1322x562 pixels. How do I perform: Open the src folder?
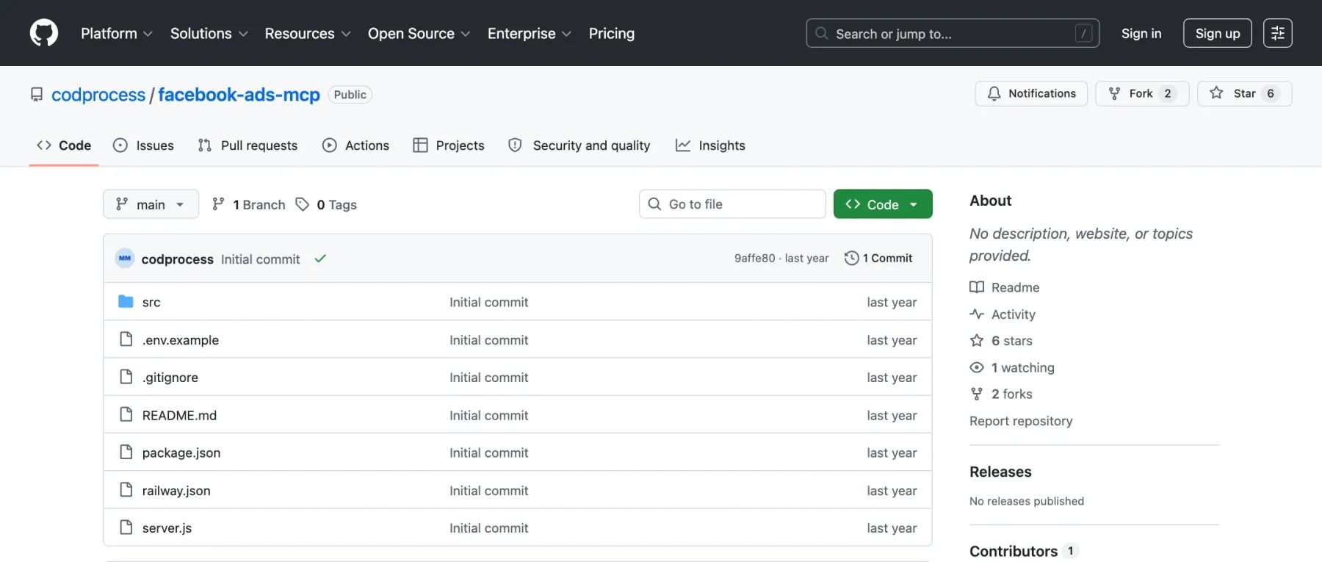click(151, 302)
